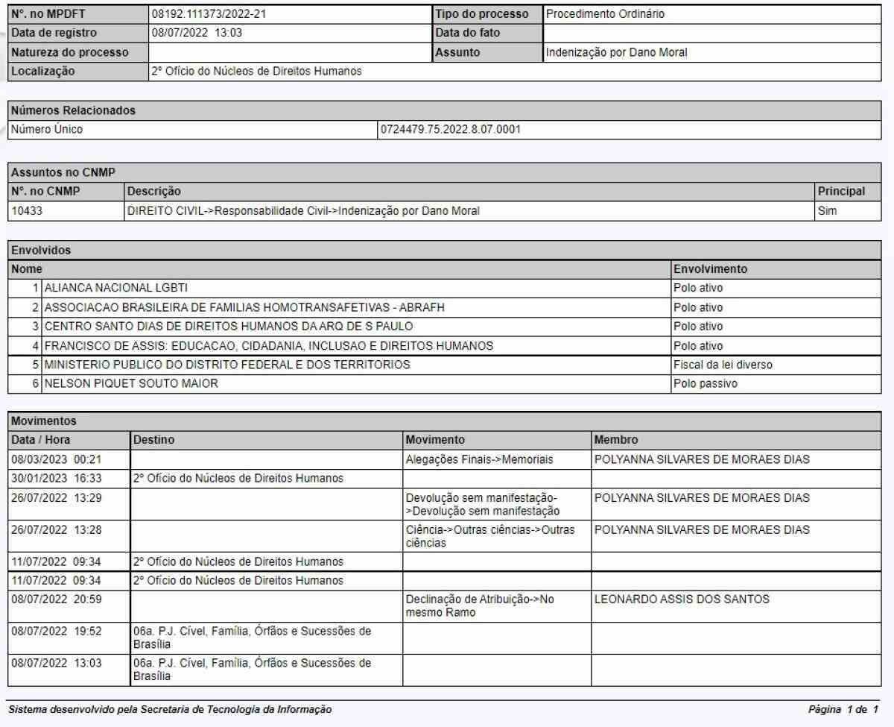Screen dimensions: 894x727
Task: Click CENTRO SANTO DIAS DE DIREITOS HUMANOS entry
Action: click(228, 326)
